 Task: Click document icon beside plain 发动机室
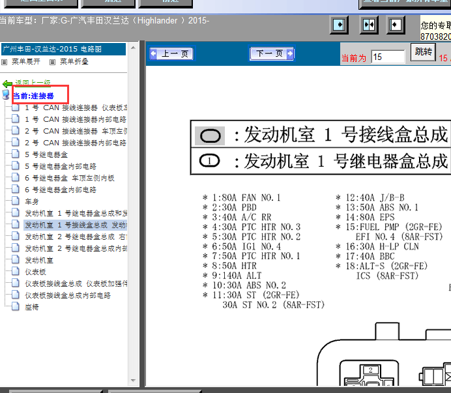(x=16, y=259)
